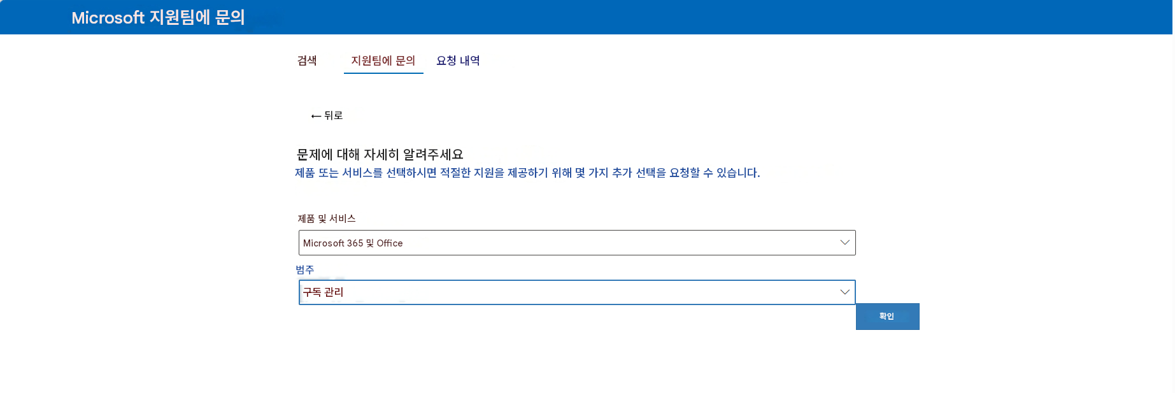Select the 지원팀에 문의 tab

tap(383, 61)
